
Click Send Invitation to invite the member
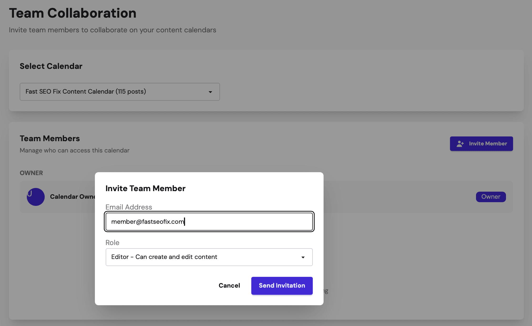tap(282, 286)
